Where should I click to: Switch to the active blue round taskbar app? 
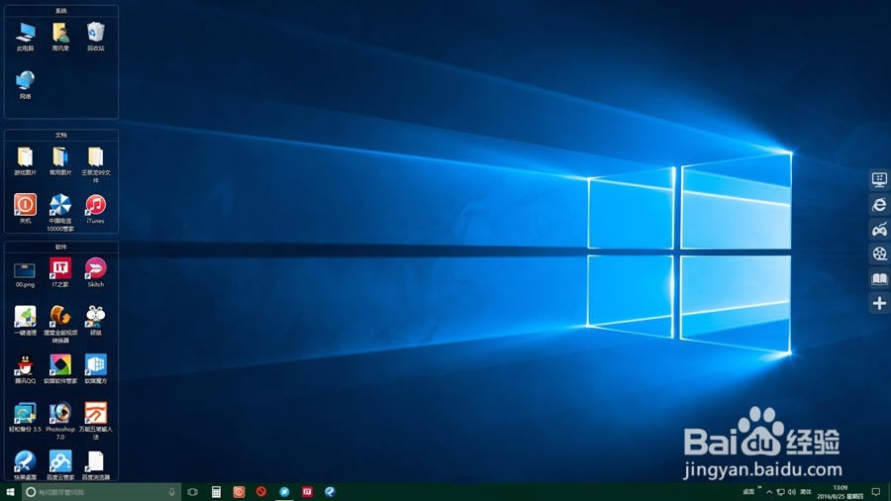coord(284,492)
